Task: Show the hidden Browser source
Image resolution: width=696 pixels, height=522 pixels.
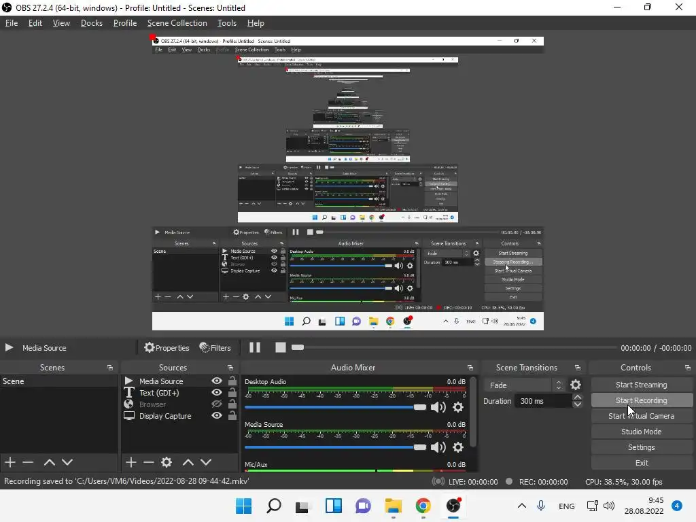Action: pyautogui.click(x=217, y=404)
